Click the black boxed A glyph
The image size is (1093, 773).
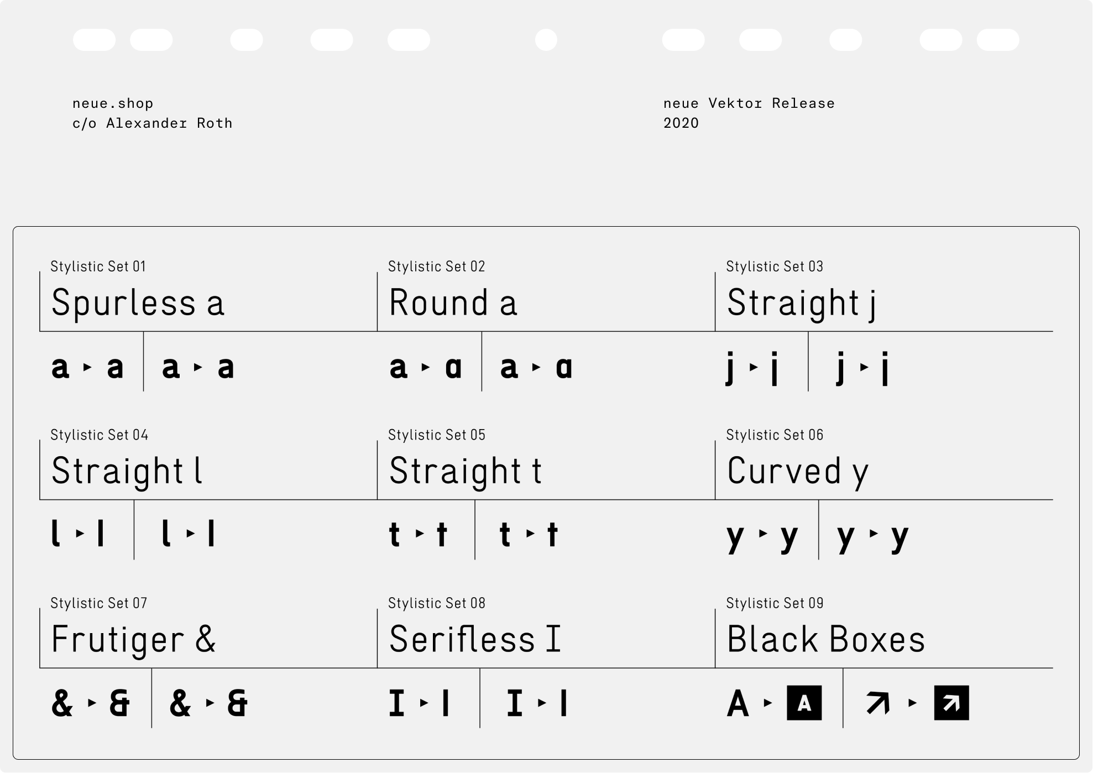804,703
